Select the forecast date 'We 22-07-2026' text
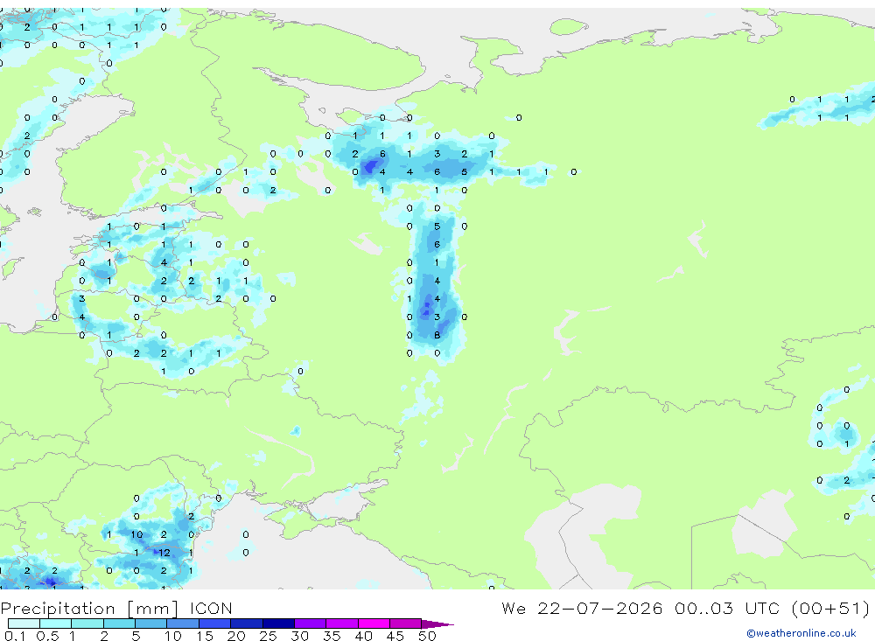The height and width of the screenshot is (641, 875). tap(582, 608)
